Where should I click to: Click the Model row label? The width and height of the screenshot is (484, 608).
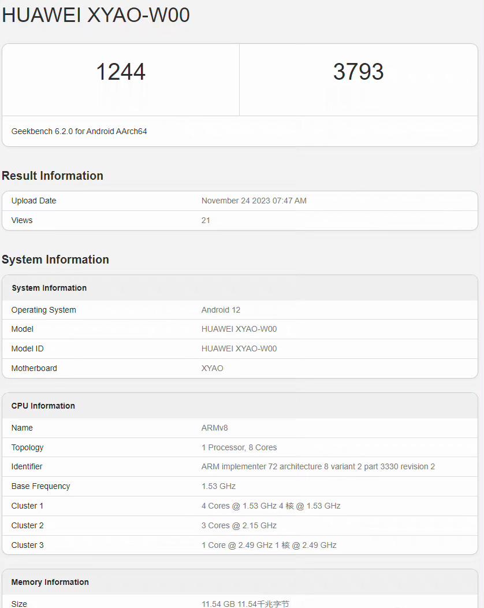click(22, 329)
